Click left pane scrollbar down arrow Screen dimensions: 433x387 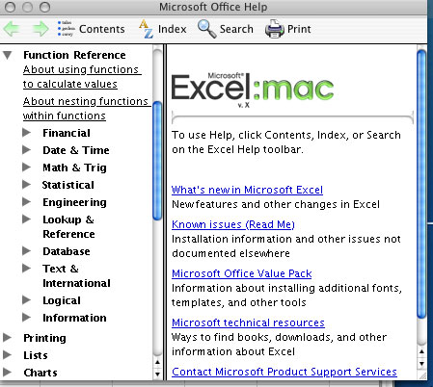pyautogui.click(x=157, y=374)
